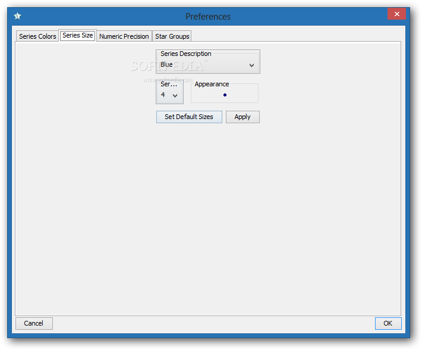Confirm preferences with OK
This screenshot has width=422, height=350.
pos(388,323)
